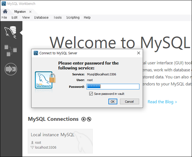Open the Tools menu

pyautogui.click(x=57, y=18)
